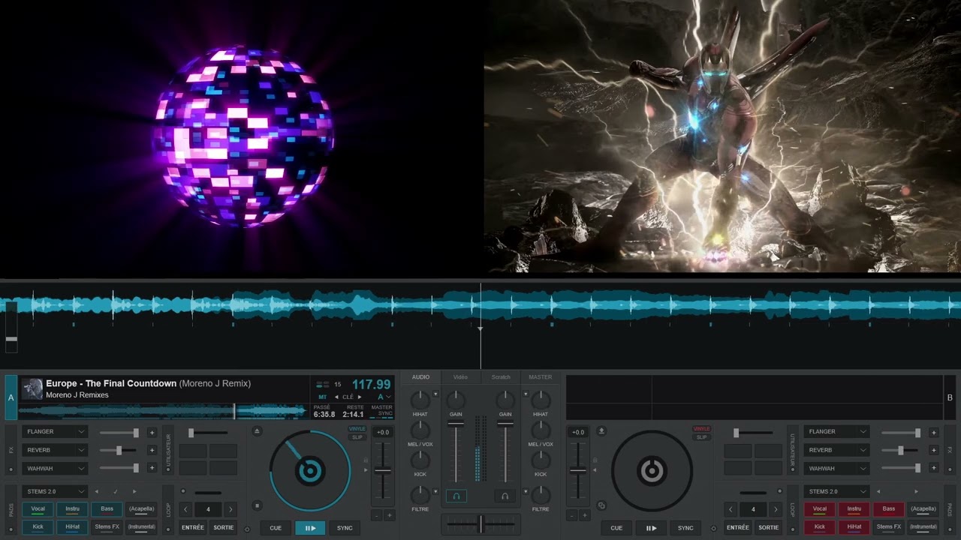Open the WAHWAH effect dropdown on deck B
Screen dimensions: 961x540
pyautogui.click(x=837, y=468)
